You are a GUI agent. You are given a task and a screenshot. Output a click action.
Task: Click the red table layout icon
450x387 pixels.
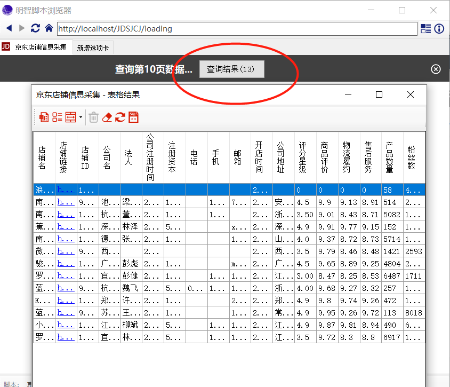(70, 117)
